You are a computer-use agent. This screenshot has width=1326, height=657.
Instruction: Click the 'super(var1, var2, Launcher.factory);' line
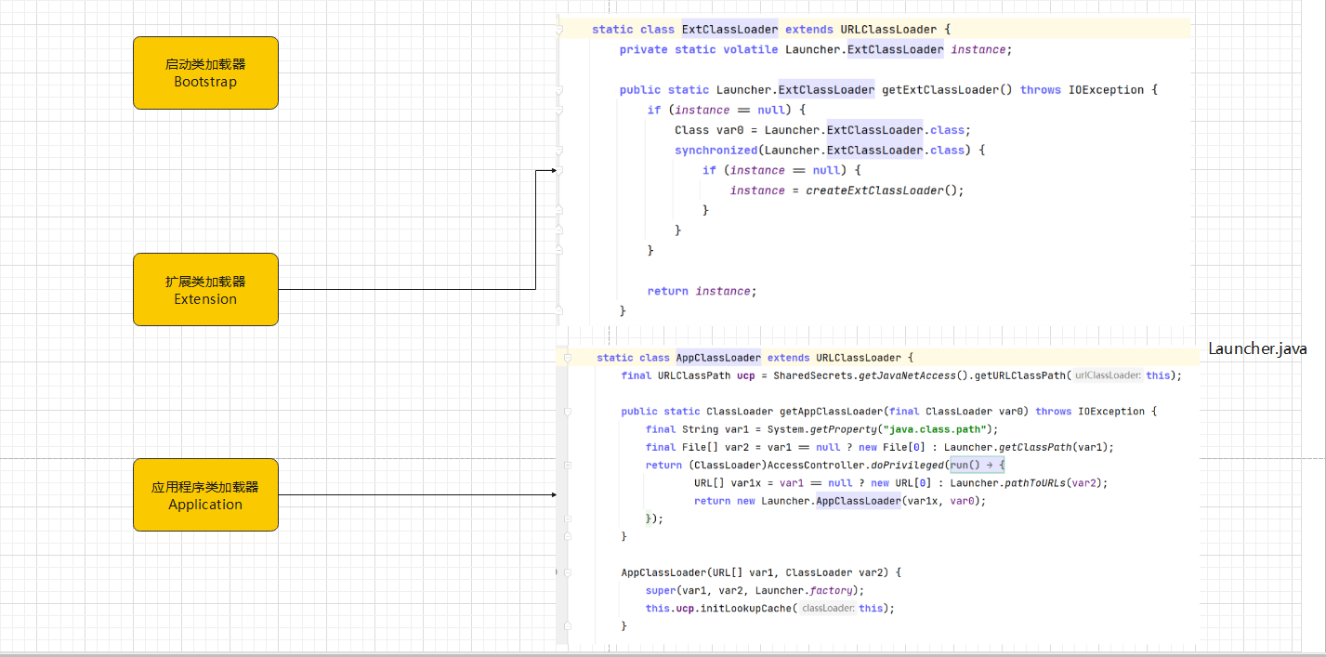(755, 590)
